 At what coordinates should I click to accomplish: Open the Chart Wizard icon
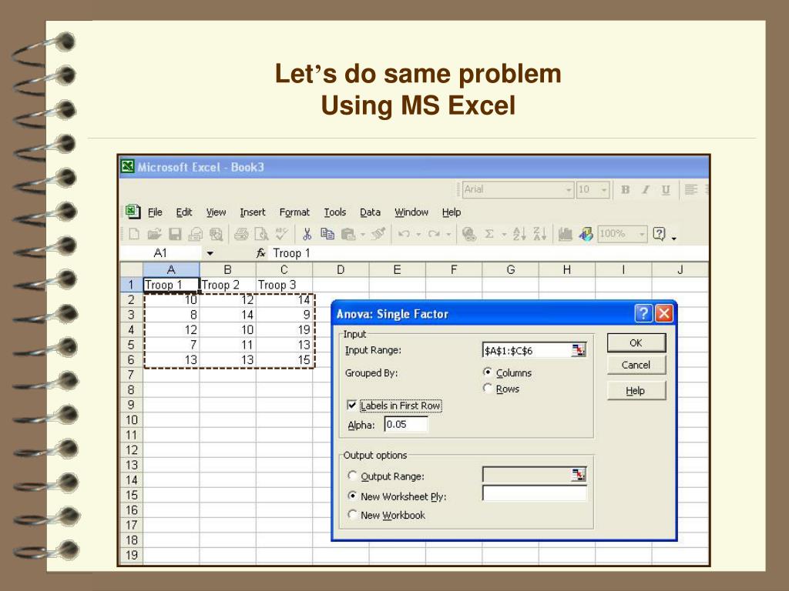pos(565,234)
